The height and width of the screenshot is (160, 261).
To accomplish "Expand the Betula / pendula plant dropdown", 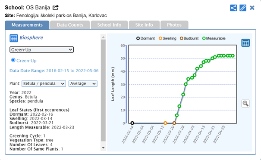I will point(44,83).
